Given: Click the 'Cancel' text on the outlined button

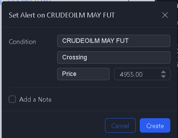Looking at the screenshot, I should point(120,126).
